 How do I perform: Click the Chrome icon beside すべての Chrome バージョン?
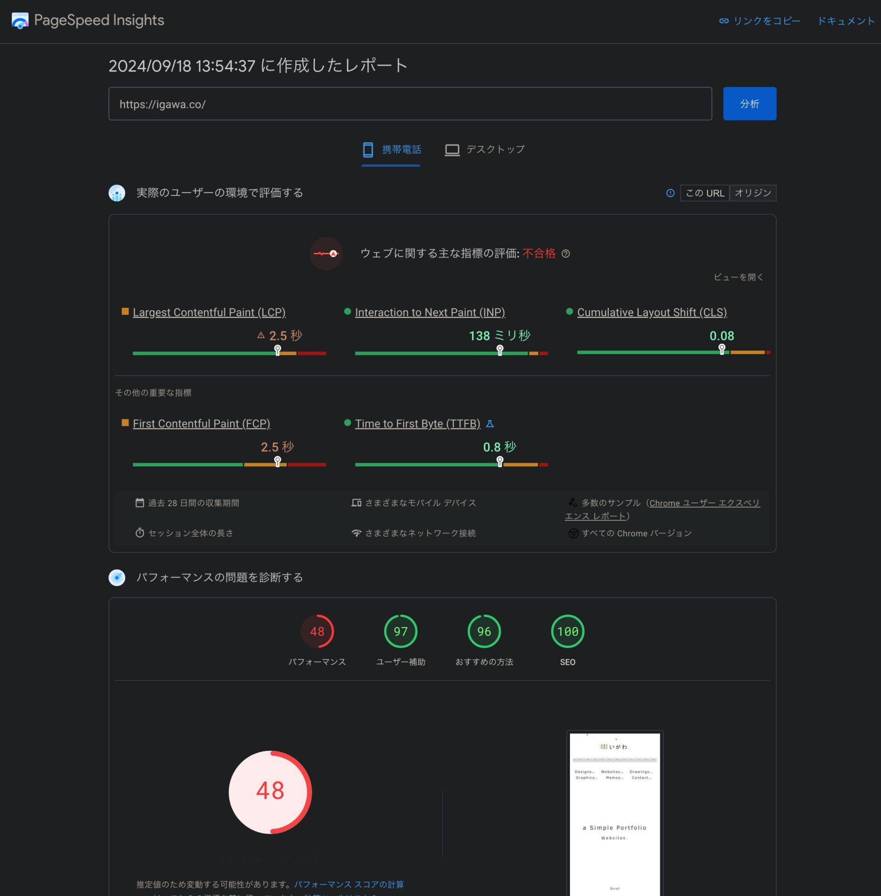tap(573, 534)
